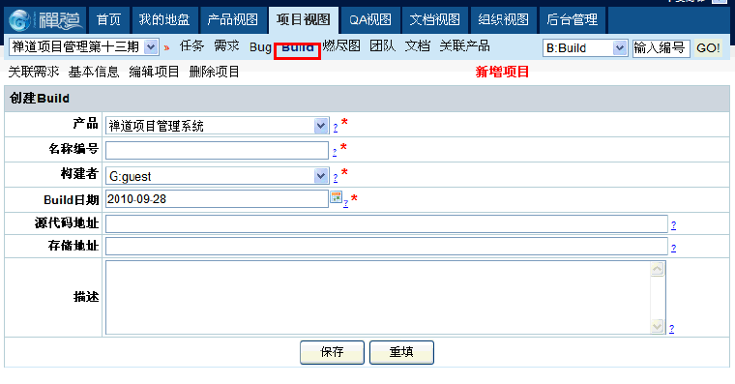Go to 首页 tab
The width and height of the screenshot is (735, 384).
pyautogui.click(x=108, y=20)
